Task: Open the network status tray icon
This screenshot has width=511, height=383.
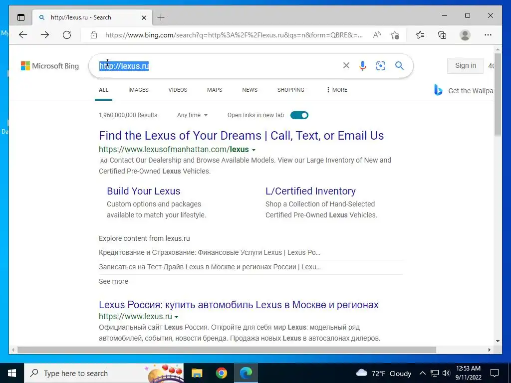Action: tap(435, 373)
